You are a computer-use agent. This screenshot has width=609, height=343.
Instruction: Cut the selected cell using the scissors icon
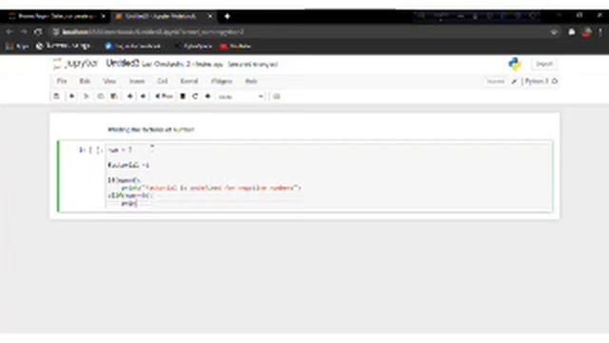87,96
